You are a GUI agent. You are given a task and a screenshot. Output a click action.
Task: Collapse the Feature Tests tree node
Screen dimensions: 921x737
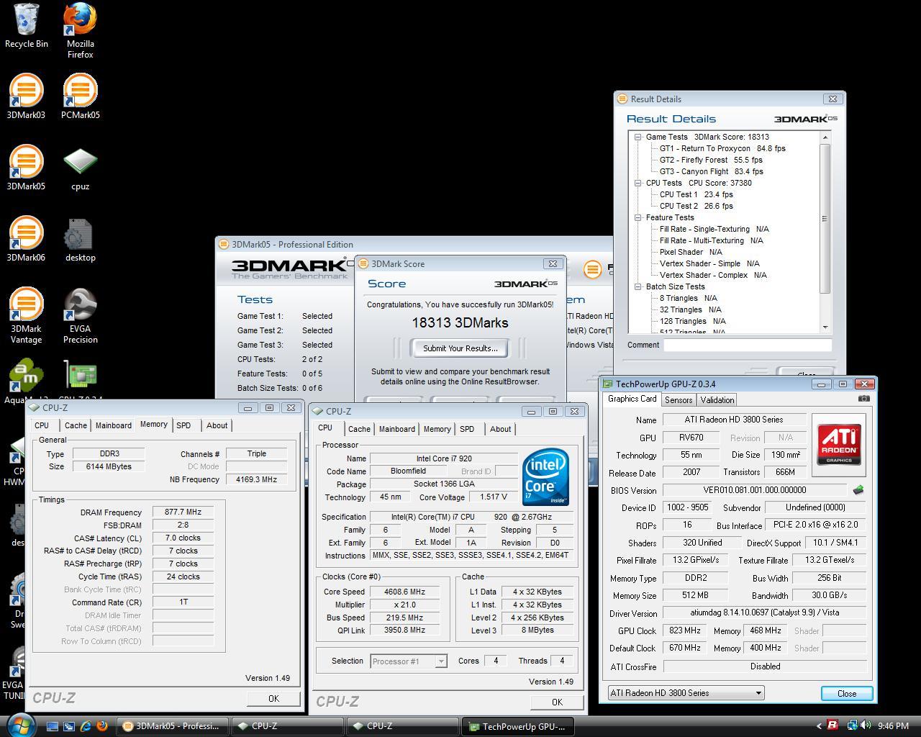click(x=638, y=217)
